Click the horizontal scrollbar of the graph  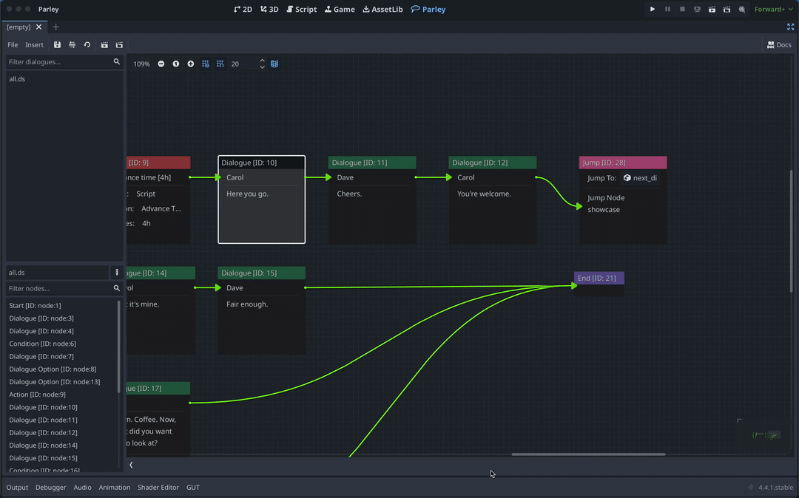(588, 454)
